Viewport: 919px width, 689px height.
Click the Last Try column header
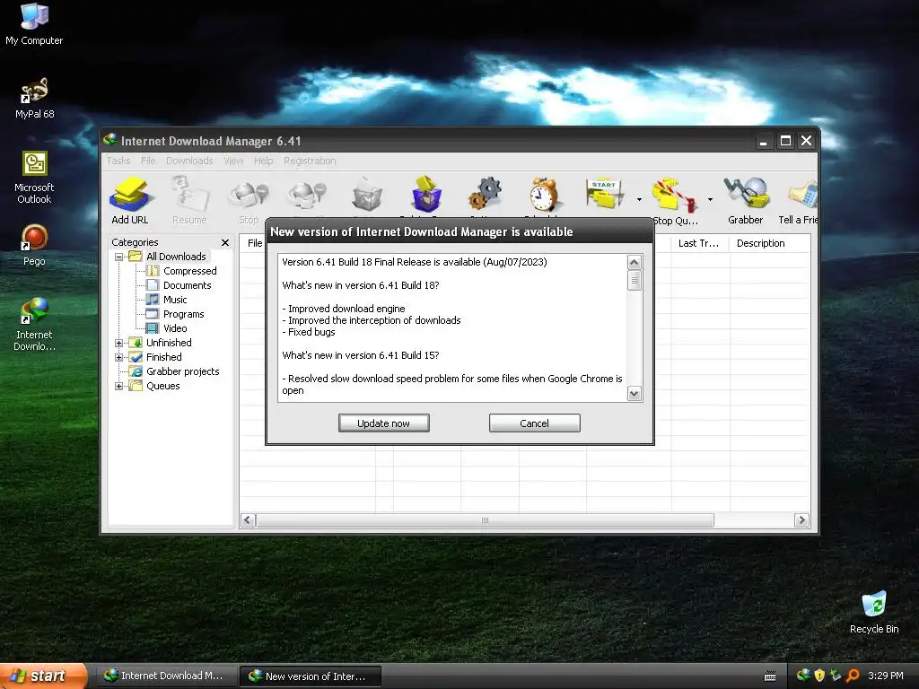pos(700,243)
